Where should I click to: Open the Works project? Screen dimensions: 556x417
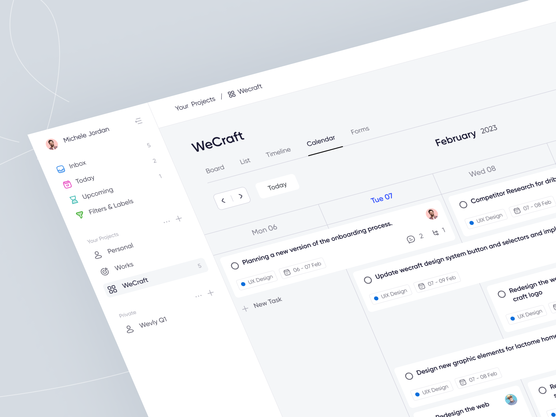click(124, 267)
